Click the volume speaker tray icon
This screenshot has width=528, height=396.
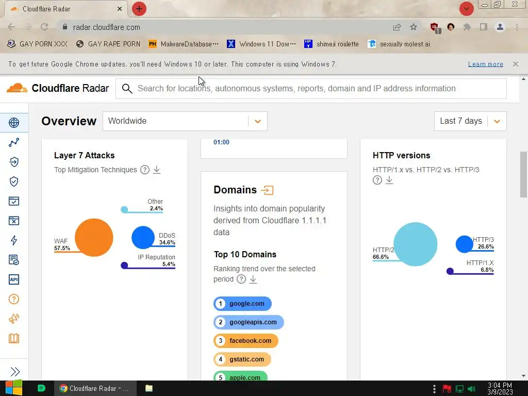pos(471,389)
